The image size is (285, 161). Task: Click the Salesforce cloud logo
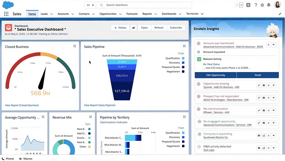(8, 5)
